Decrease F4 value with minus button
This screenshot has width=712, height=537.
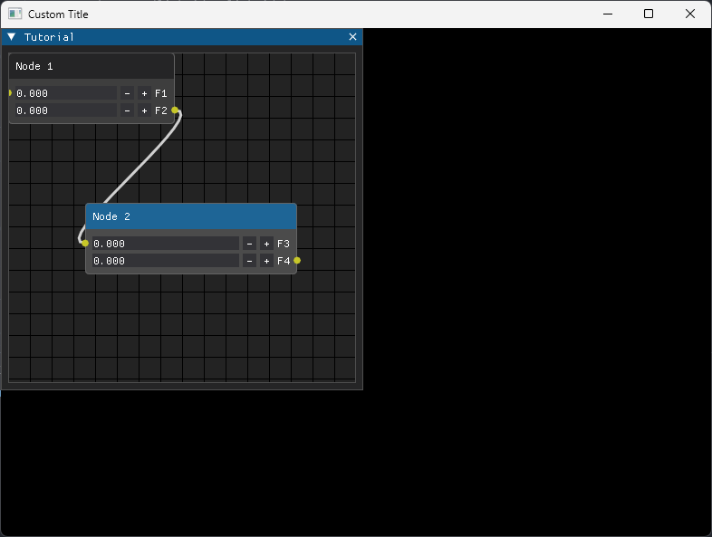pyautogui.click(x=249, y=261)
